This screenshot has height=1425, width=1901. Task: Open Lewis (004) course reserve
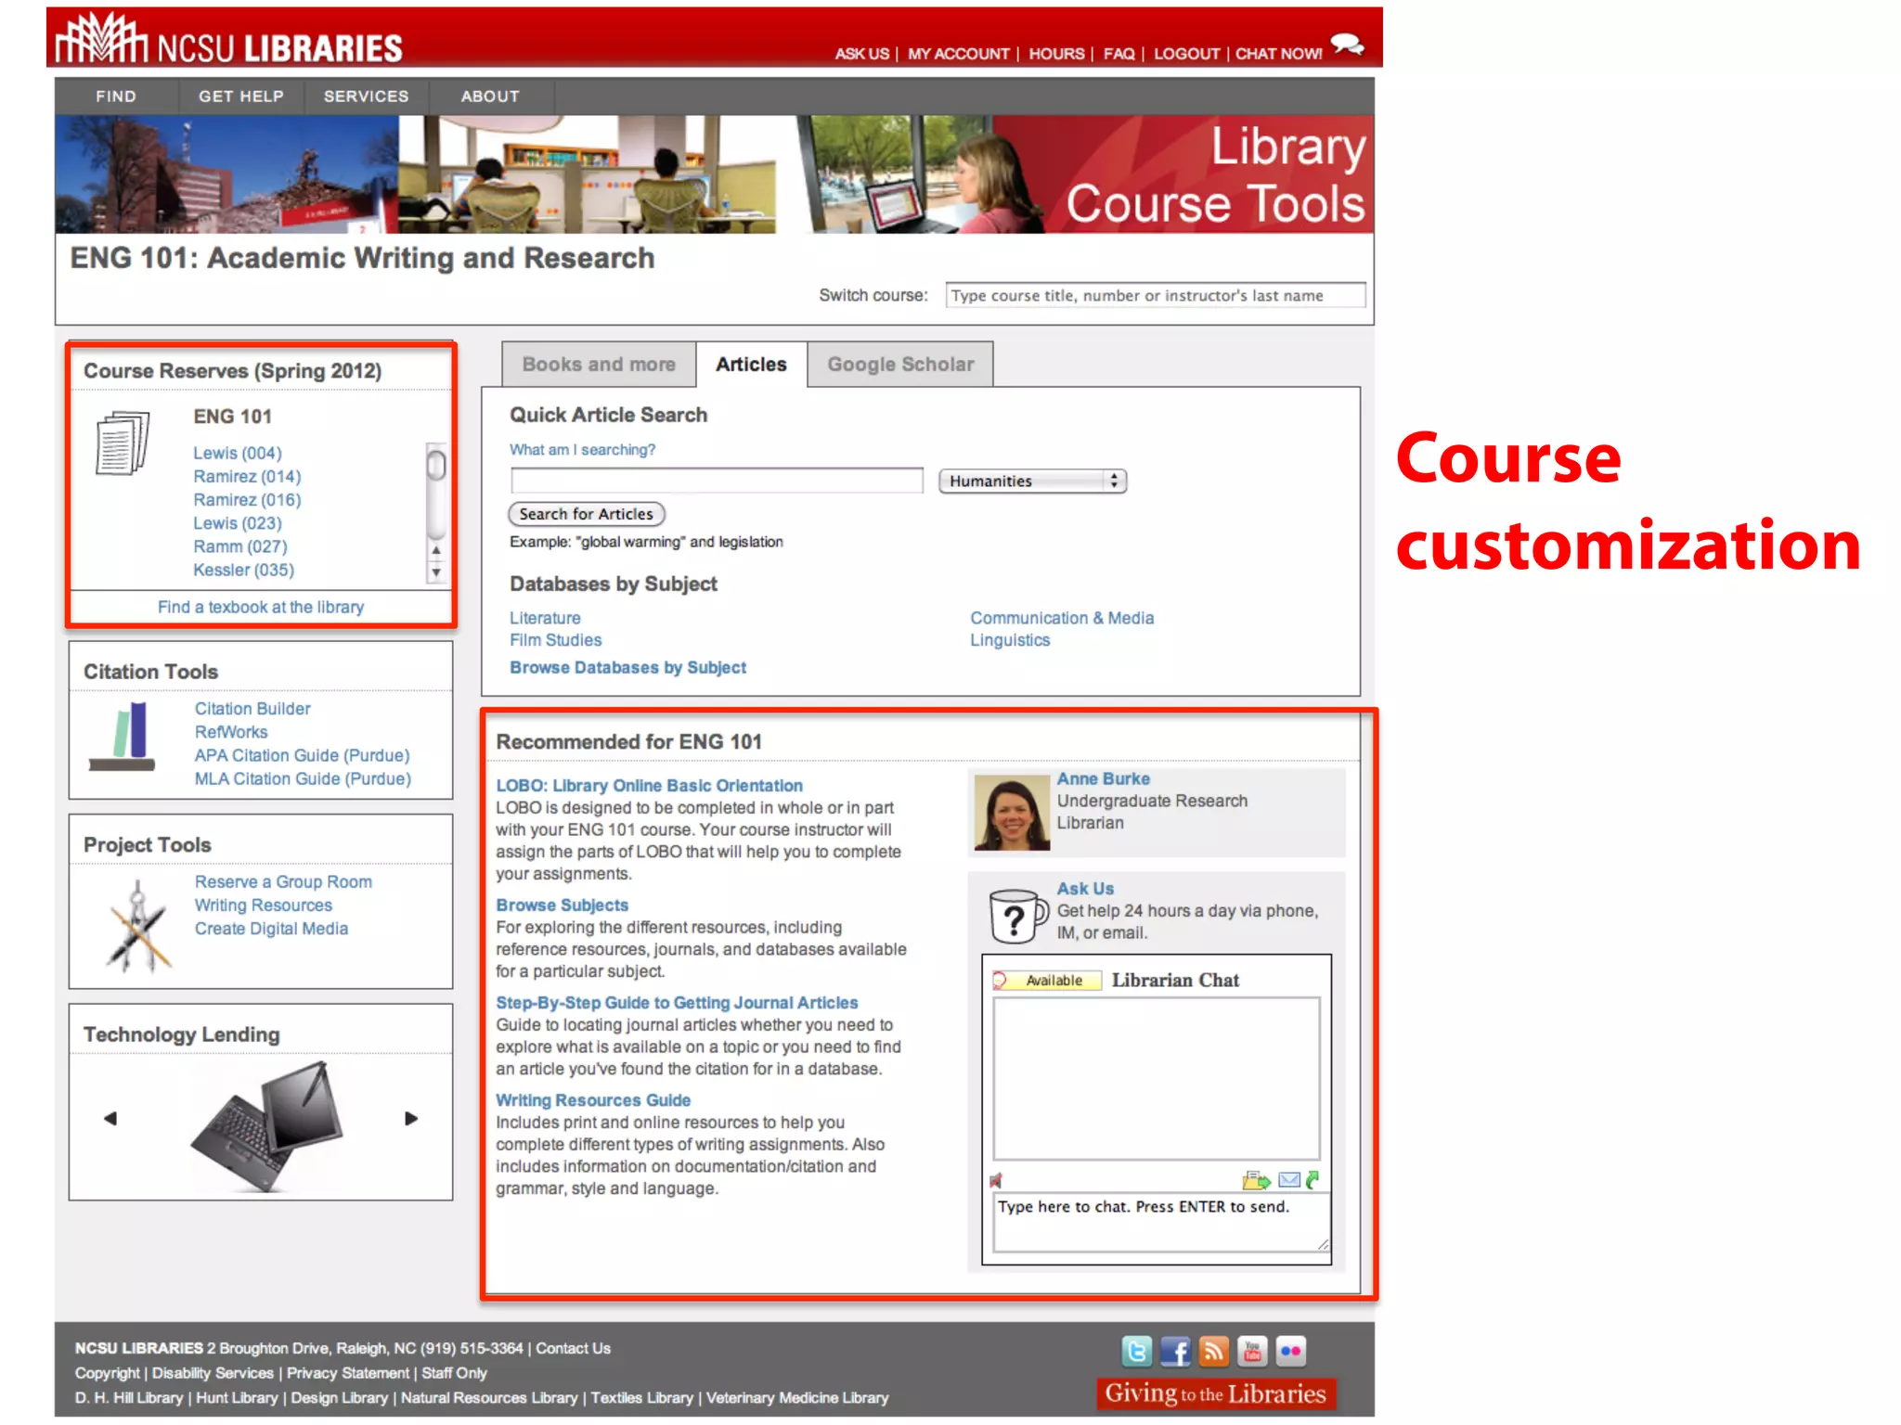coord(238,453)
